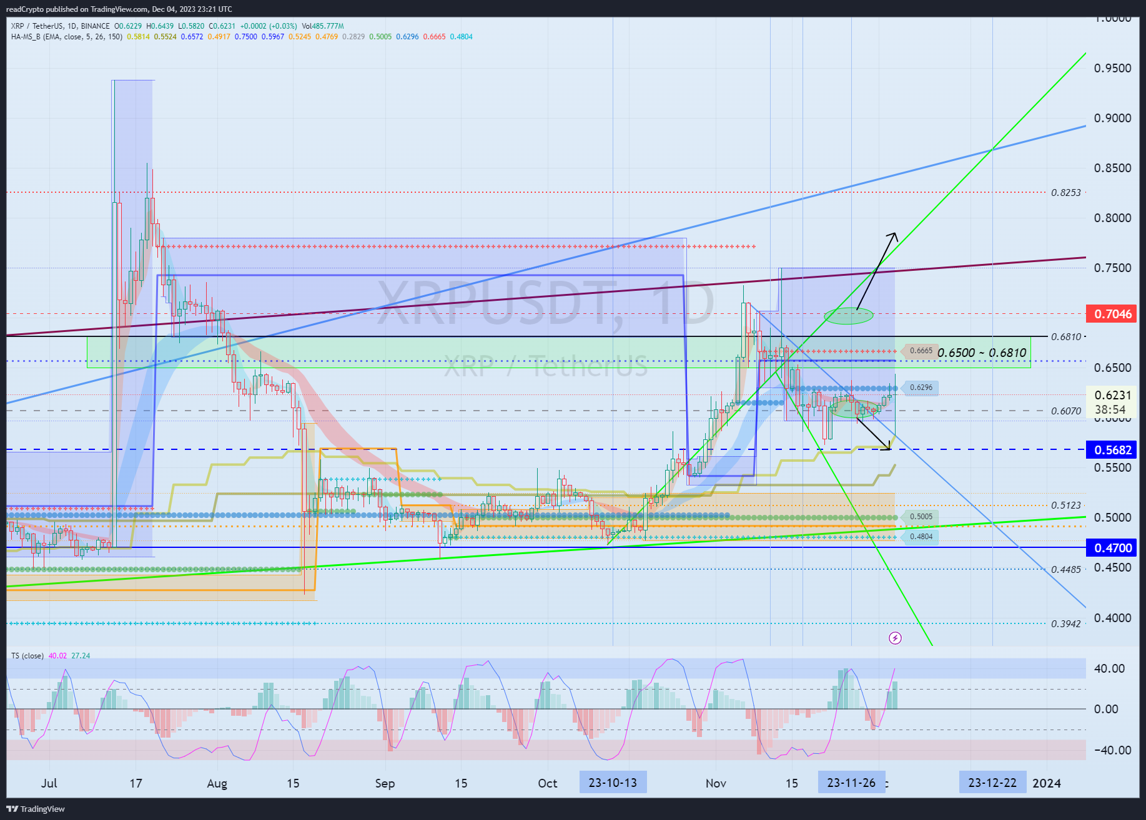Select the XRP / TetherUS, 1D, BINANCE title
The height and width of the screenshot is (820, 1146).
[x=61, y=26]
